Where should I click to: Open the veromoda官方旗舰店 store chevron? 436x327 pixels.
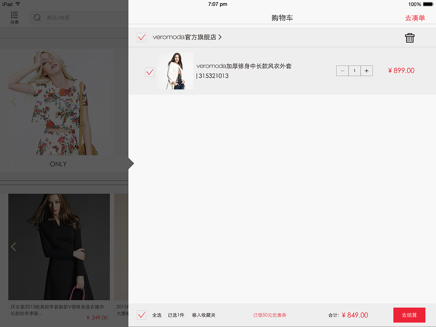(x=220, y=37)
